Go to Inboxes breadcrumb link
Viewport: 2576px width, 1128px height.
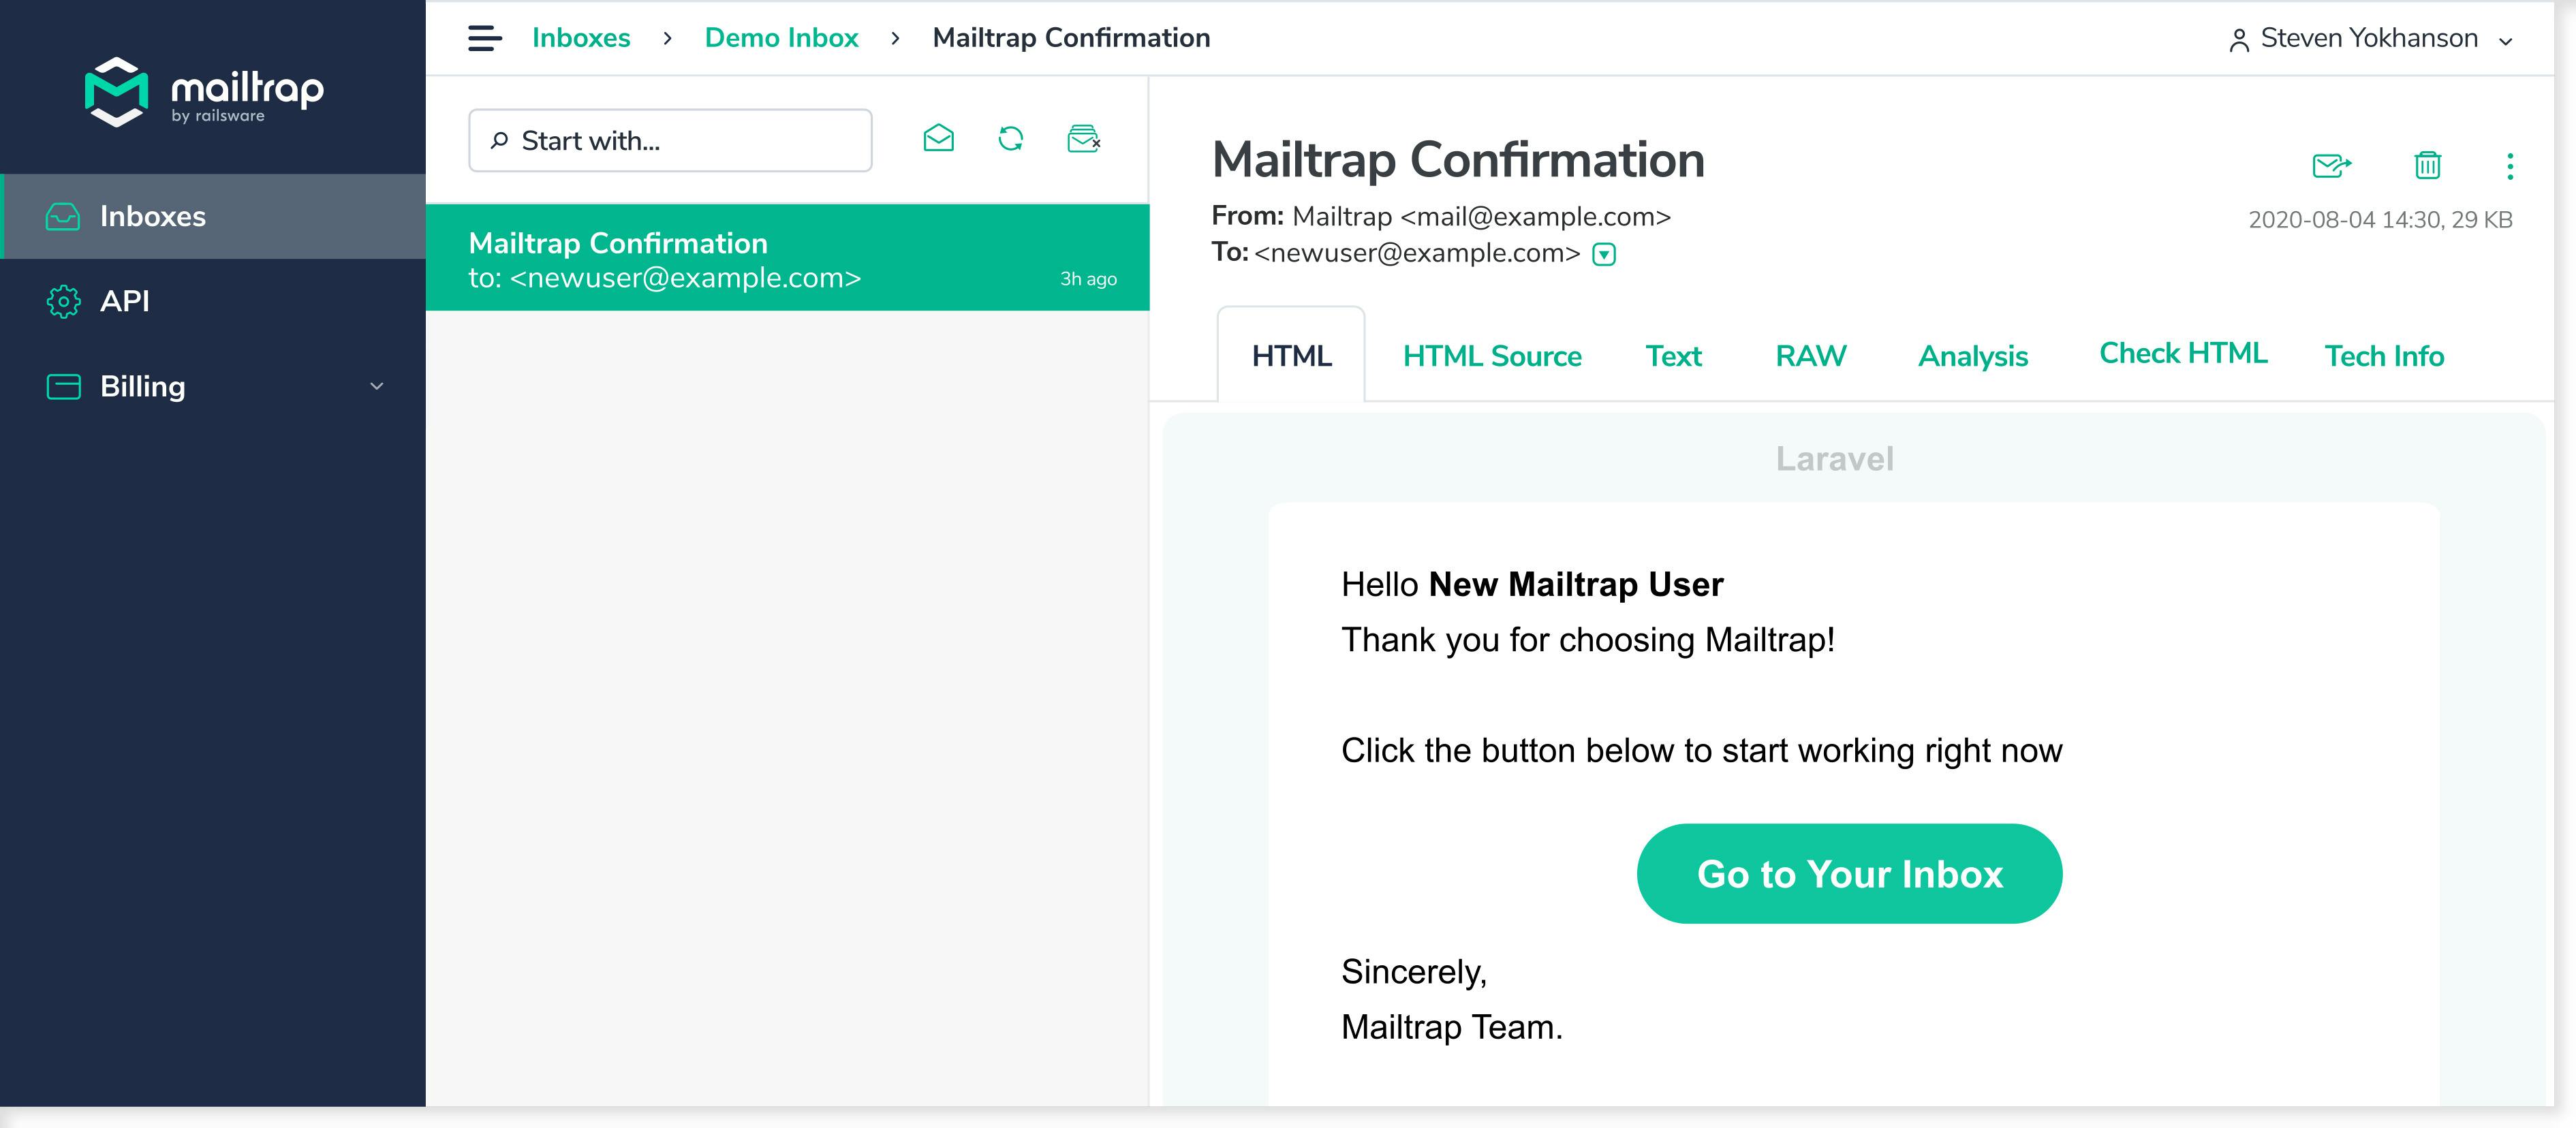[581, 38]
